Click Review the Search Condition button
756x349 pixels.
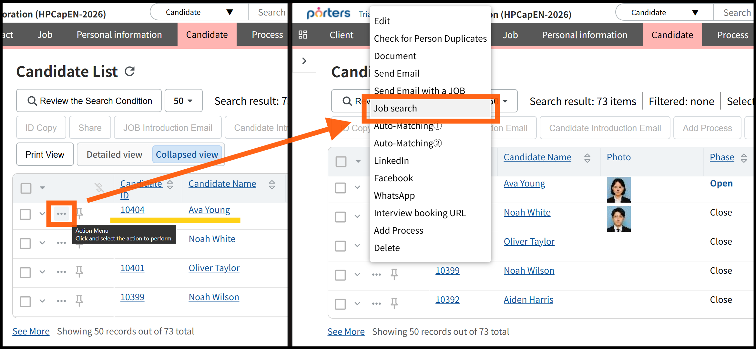pos(89,101)
